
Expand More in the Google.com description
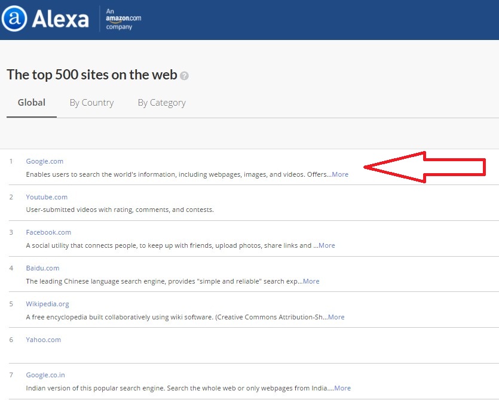pos(340,174)
